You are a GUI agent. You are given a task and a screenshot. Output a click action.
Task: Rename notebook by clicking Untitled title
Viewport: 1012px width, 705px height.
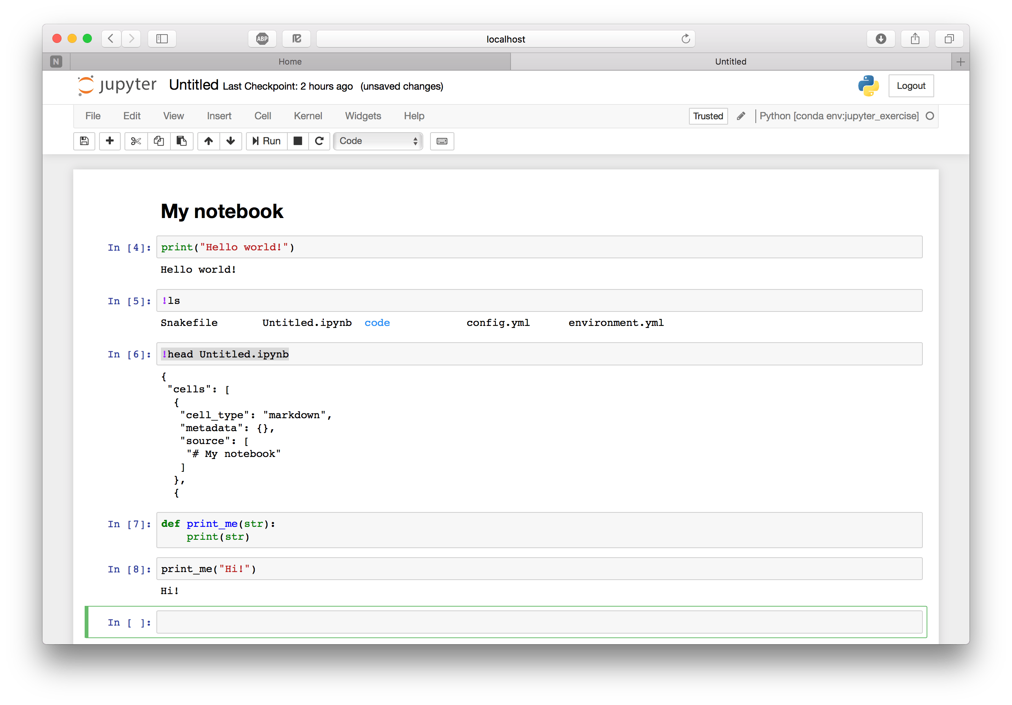pos(194,85)
